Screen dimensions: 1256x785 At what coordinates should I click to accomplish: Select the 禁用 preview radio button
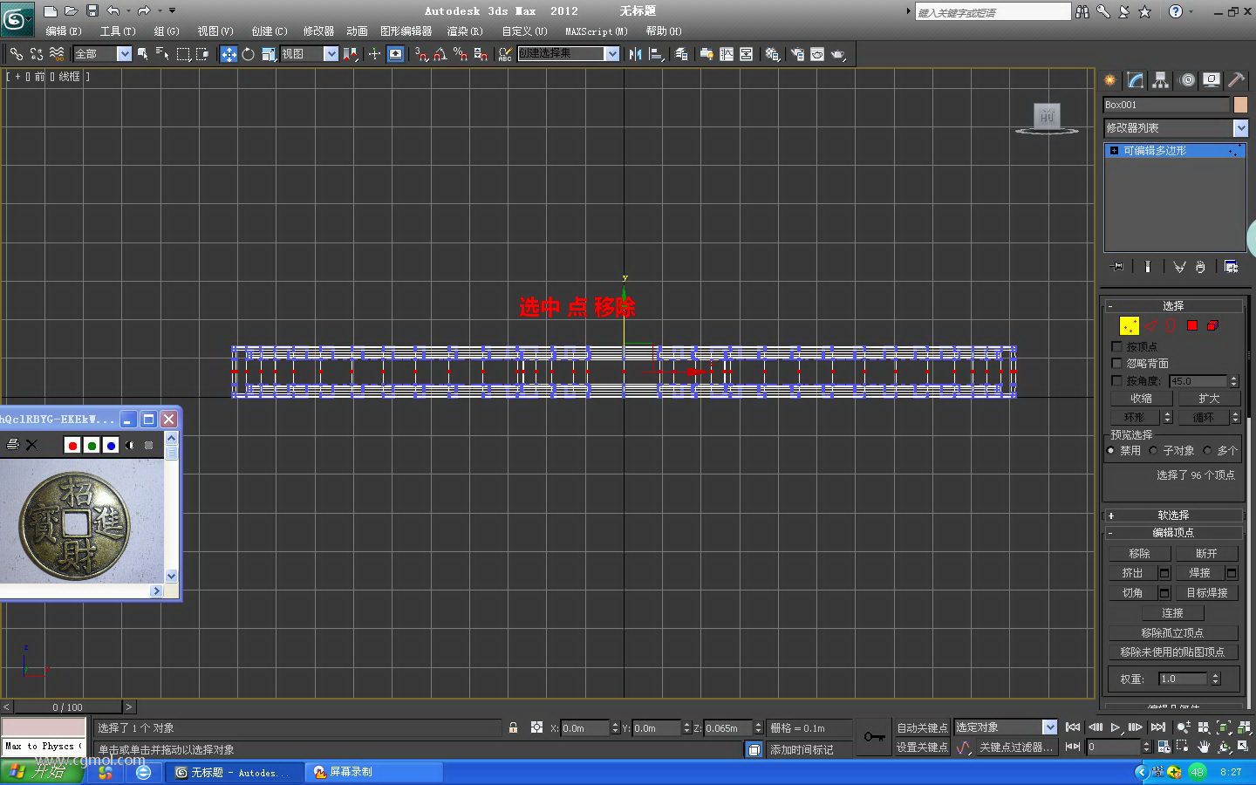pos(1110,451)
